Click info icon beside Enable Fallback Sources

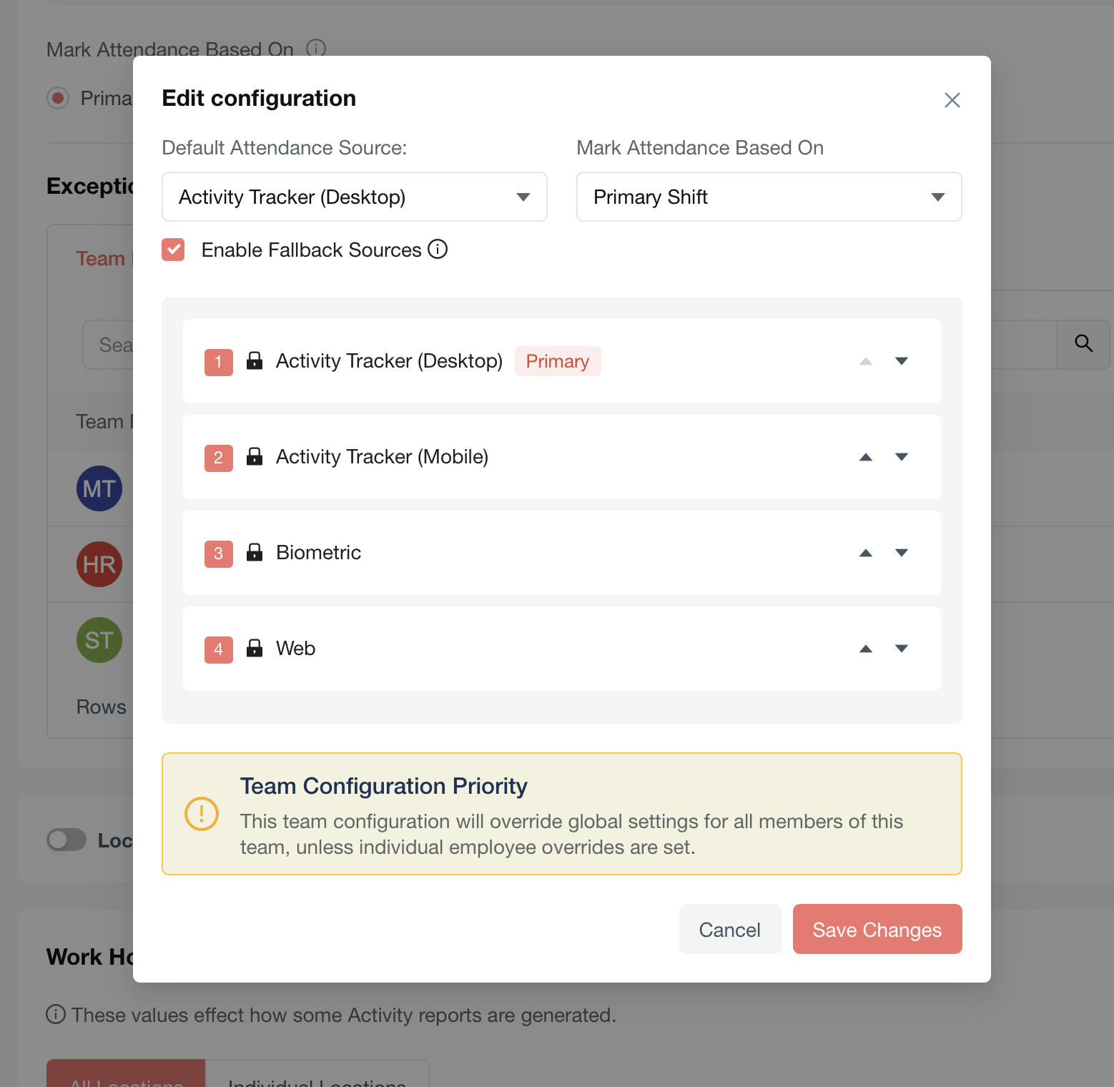(x=438, y=250)
